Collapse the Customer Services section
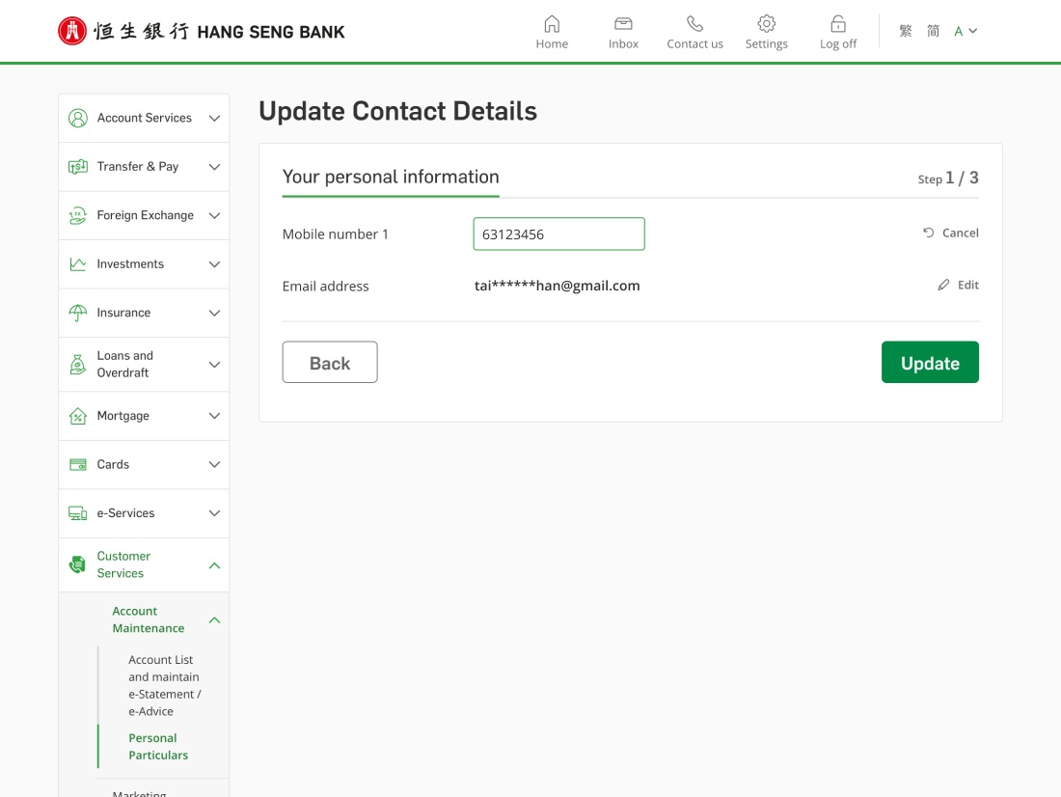The image size is (1061, 797). tap(214, 565)
